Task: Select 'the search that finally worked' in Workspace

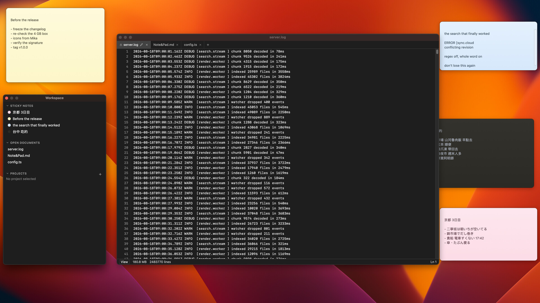Action: pos(55,125)
